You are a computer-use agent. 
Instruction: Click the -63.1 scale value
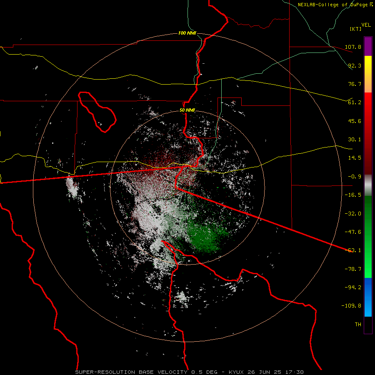click(x=353, y=250)
